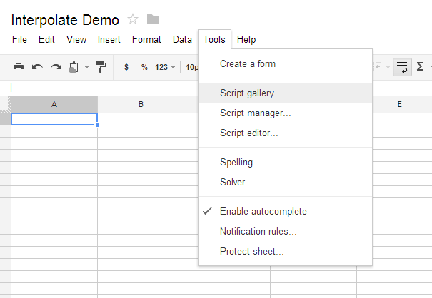The height and width of the screenshot is (298, 432).
Task: Toggle the wrap text button
Action: pos(402,67)
